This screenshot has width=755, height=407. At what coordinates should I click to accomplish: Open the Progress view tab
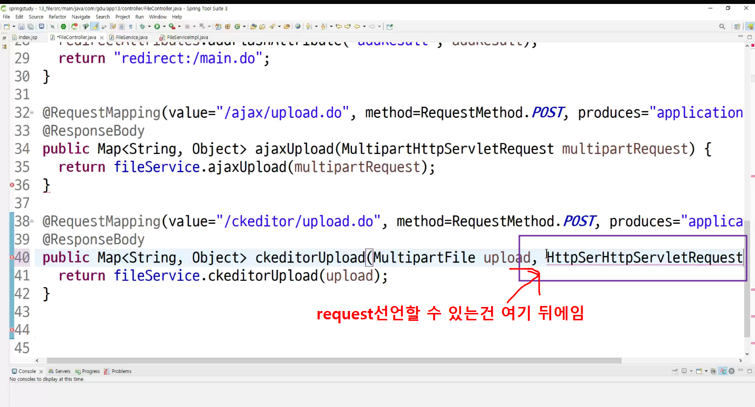click(x=88, y=371)
